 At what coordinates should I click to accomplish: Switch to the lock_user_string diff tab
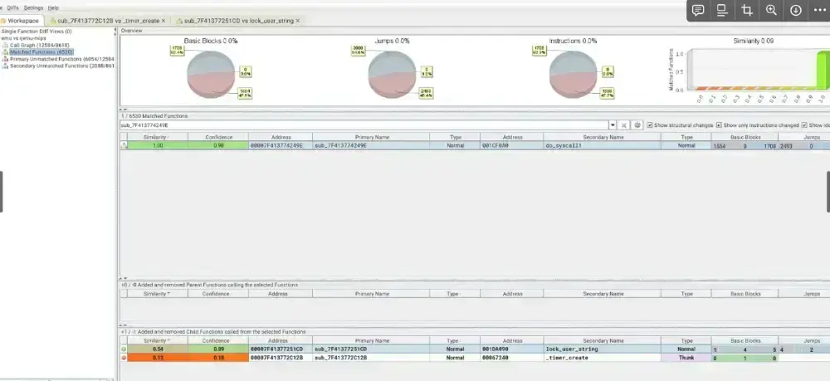pos(235,20)
